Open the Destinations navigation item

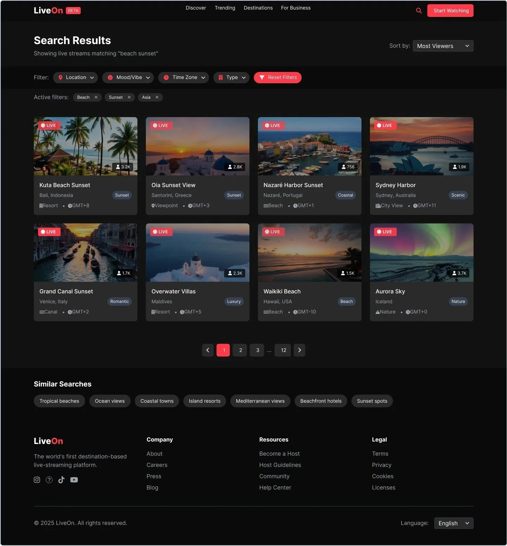pyautogui.click(x=258, y=8)
